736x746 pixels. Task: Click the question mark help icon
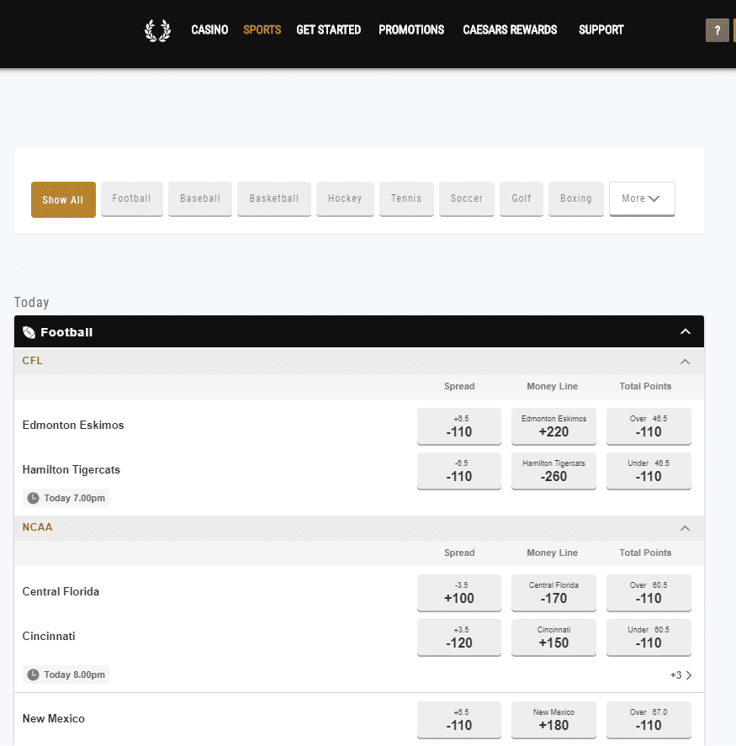coord(717,30)
